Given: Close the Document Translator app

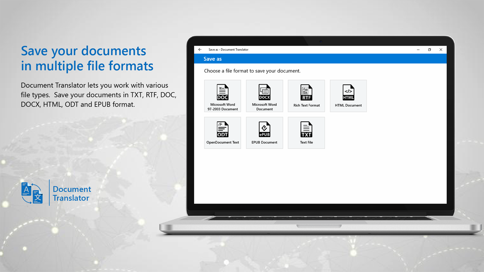Looking at the screenshot, I should pyautogui.click(x=440, y=49).
